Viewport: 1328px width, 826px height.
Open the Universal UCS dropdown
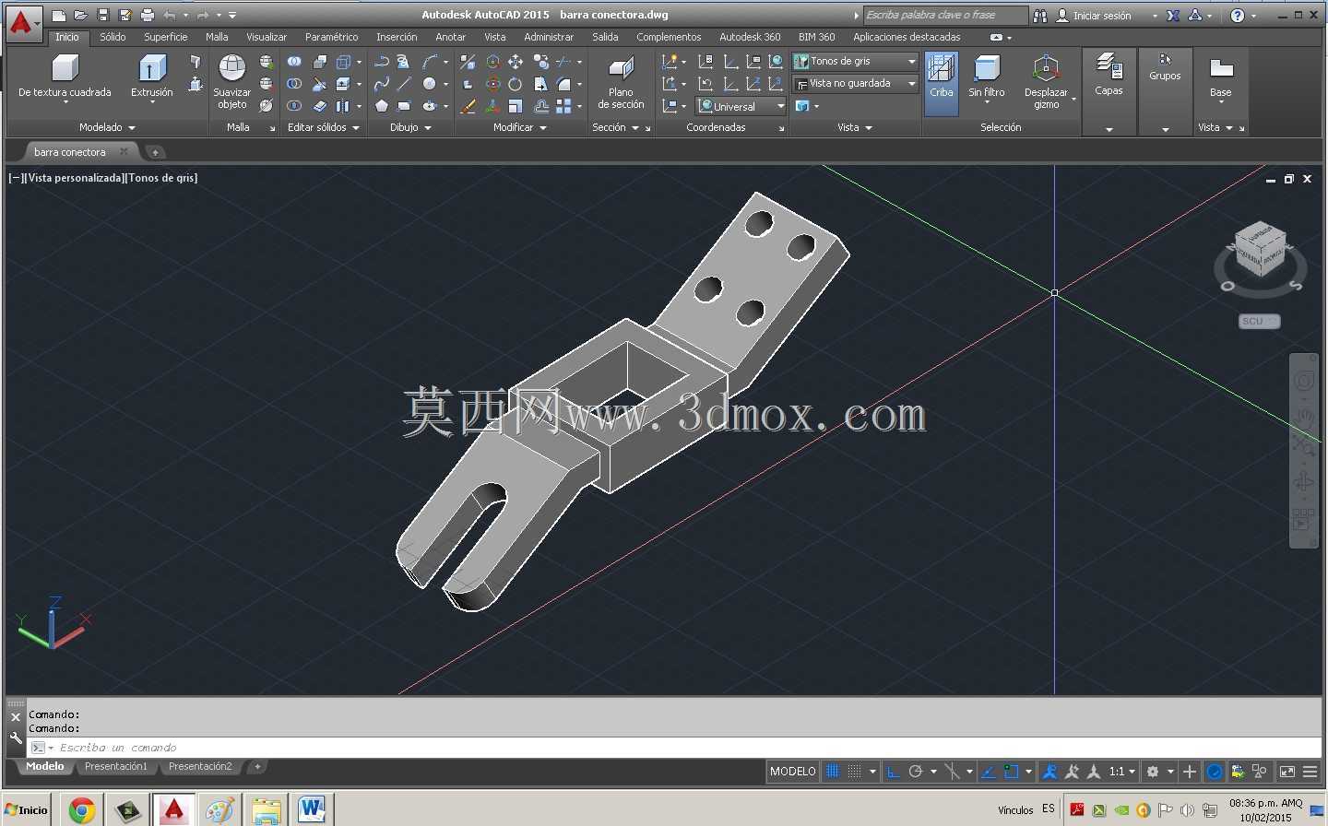[741, 106]
